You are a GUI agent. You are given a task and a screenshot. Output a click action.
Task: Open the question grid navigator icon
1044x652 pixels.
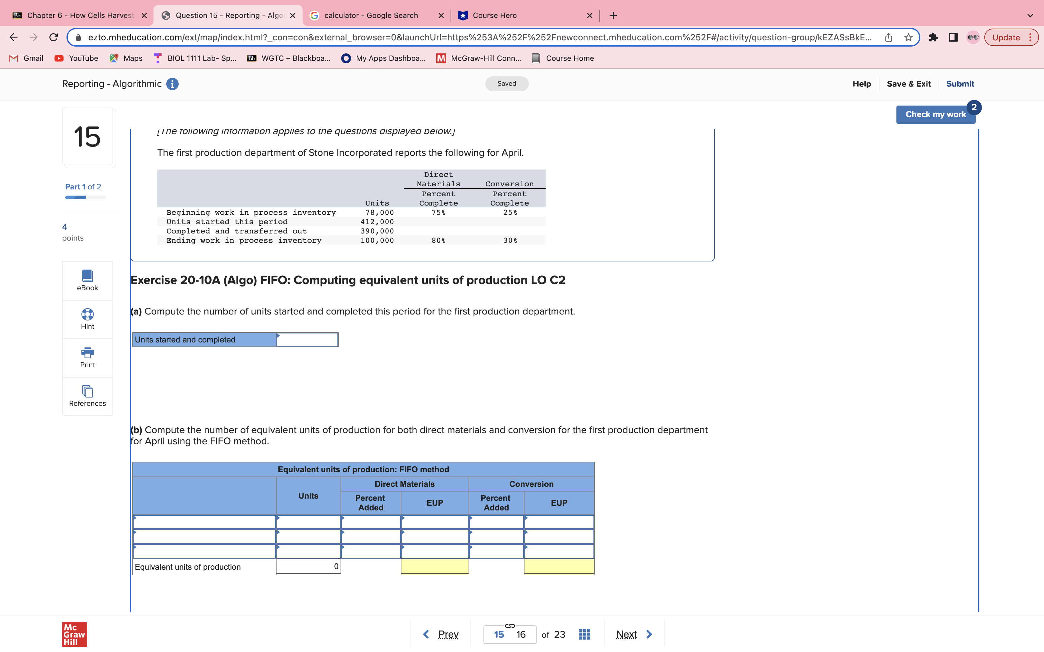pos(584,634)
